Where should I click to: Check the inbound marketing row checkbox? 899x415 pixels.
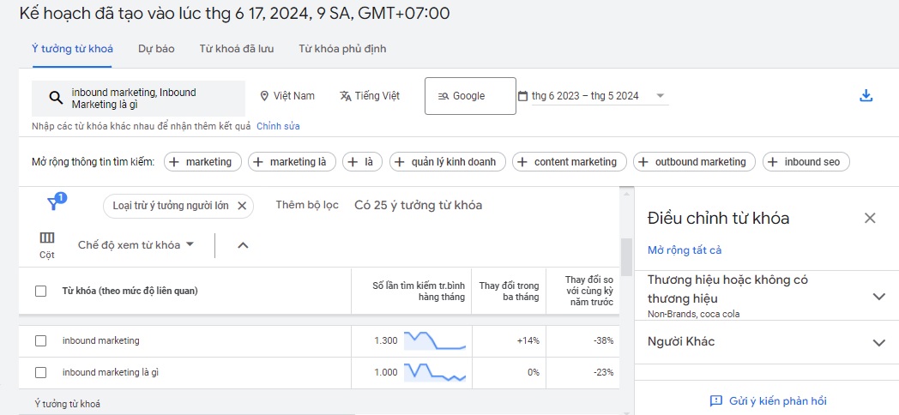[40, 340]
